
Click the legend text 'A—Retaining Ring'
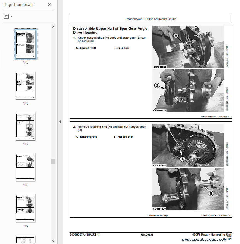click(86, 137)
